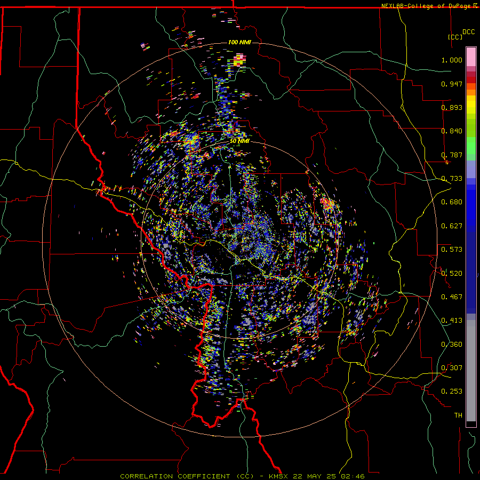Select the 0.733 scale value

coord(452,178)
